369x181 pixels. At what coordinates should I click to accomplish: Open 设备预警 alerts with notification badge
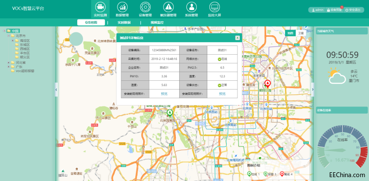(x=334, y=10)
